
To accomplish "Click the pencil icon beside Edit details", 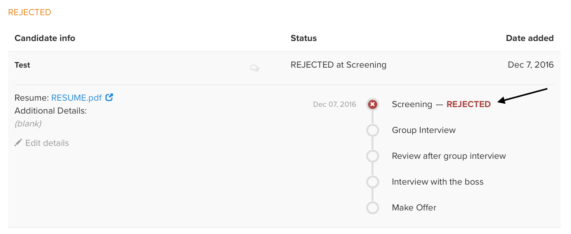I will 18,143.
